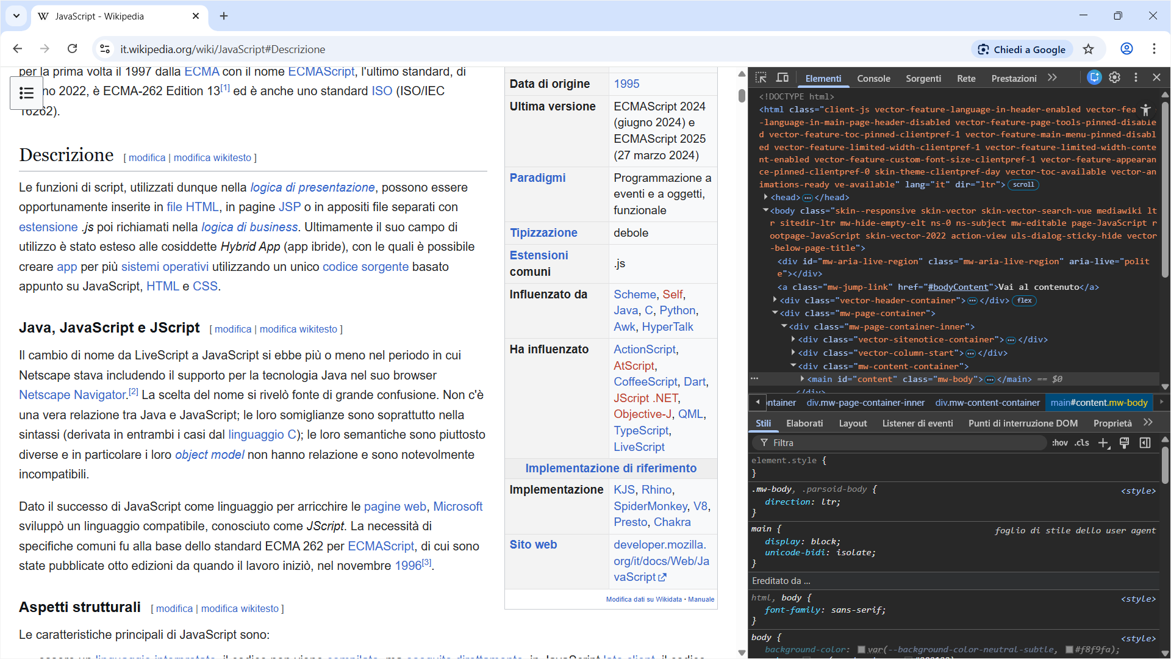Screen dimensions: 1171x659
Task: Open the new style rule plus icon
Action: tap(1103, 443)
